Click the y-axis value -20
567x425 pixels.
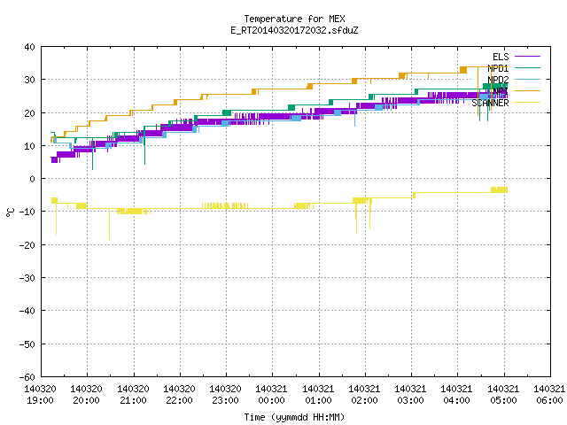(x=27, y=245)
